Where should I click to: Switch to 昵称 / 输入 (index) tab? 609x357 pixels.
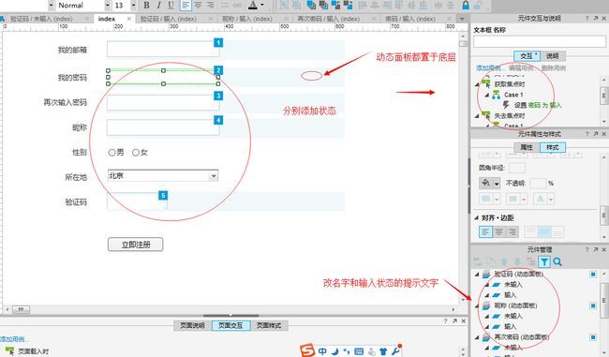pyautogui.click(x=247, y=19)
